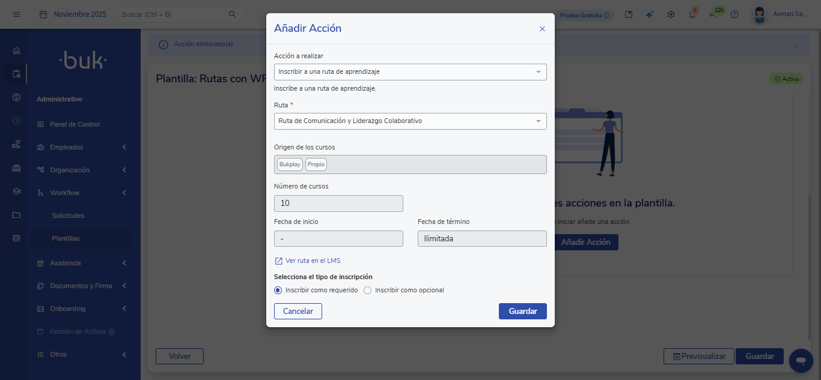Open the graduation cap training icon

[16, 192]
